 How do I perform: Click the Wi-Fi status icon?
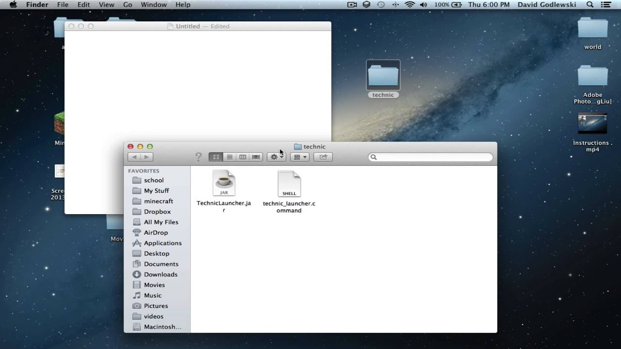click(x=410, y=4)
